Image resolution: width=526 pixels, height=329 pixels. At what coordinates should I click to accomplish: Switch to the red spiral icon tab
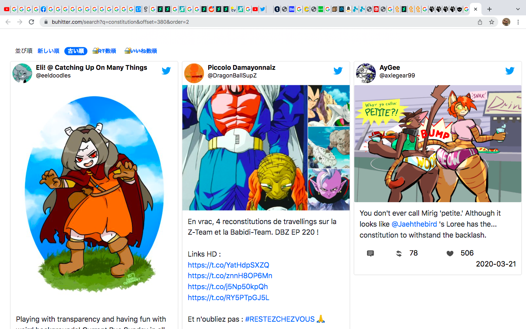[376, 9]
